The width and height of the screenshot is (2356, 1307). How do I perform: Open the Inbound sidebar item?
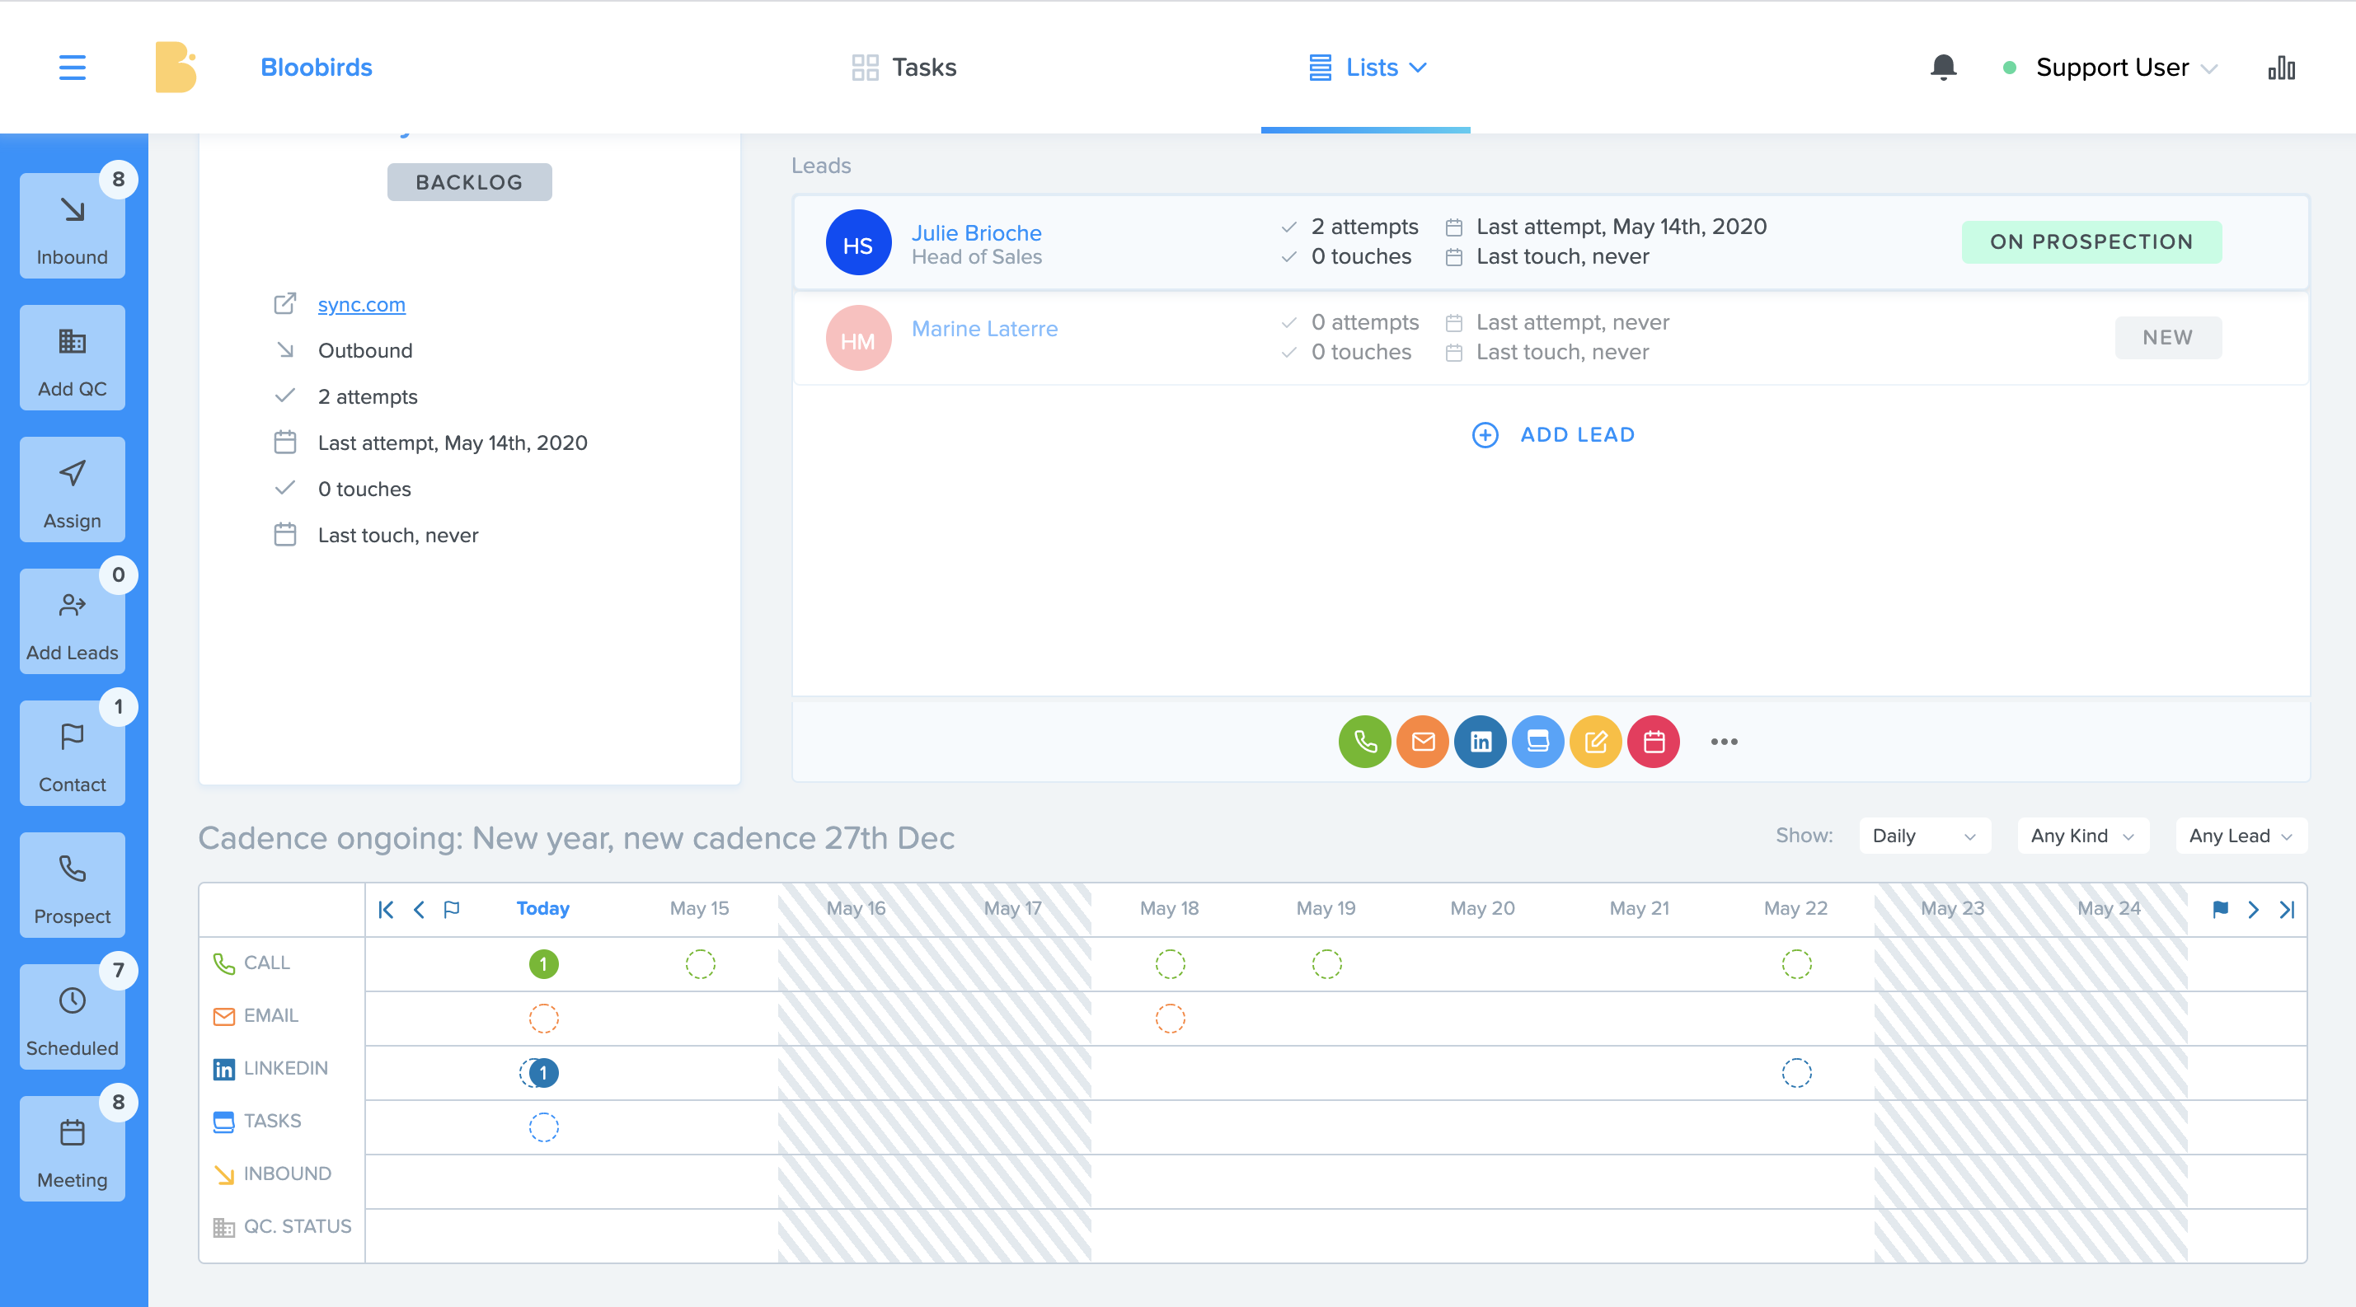[x=73, y=226]
